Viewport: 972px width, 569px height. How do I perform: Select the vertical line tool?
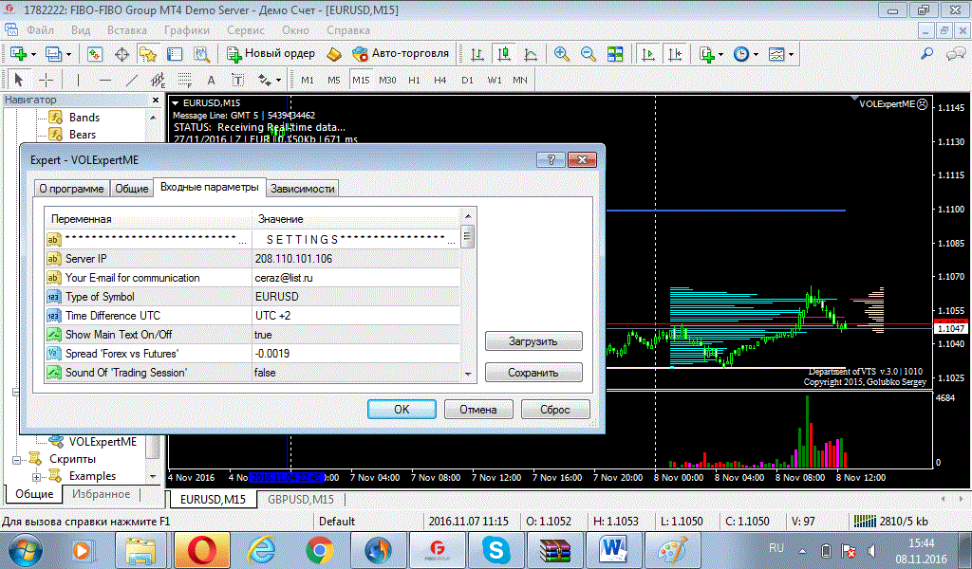click(x=78, y=80)
